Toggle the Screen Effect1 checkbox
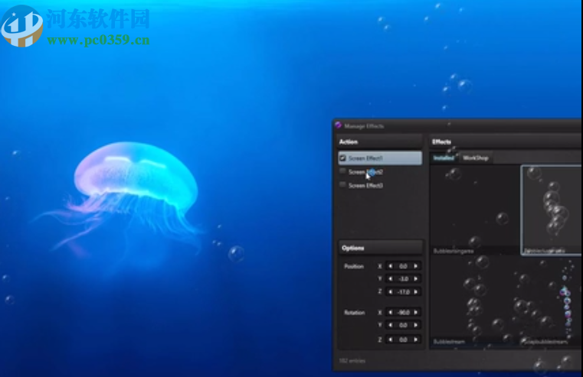The width and height of the screenshot is (583, 377). pyautogui.click(x=342, y=158)
